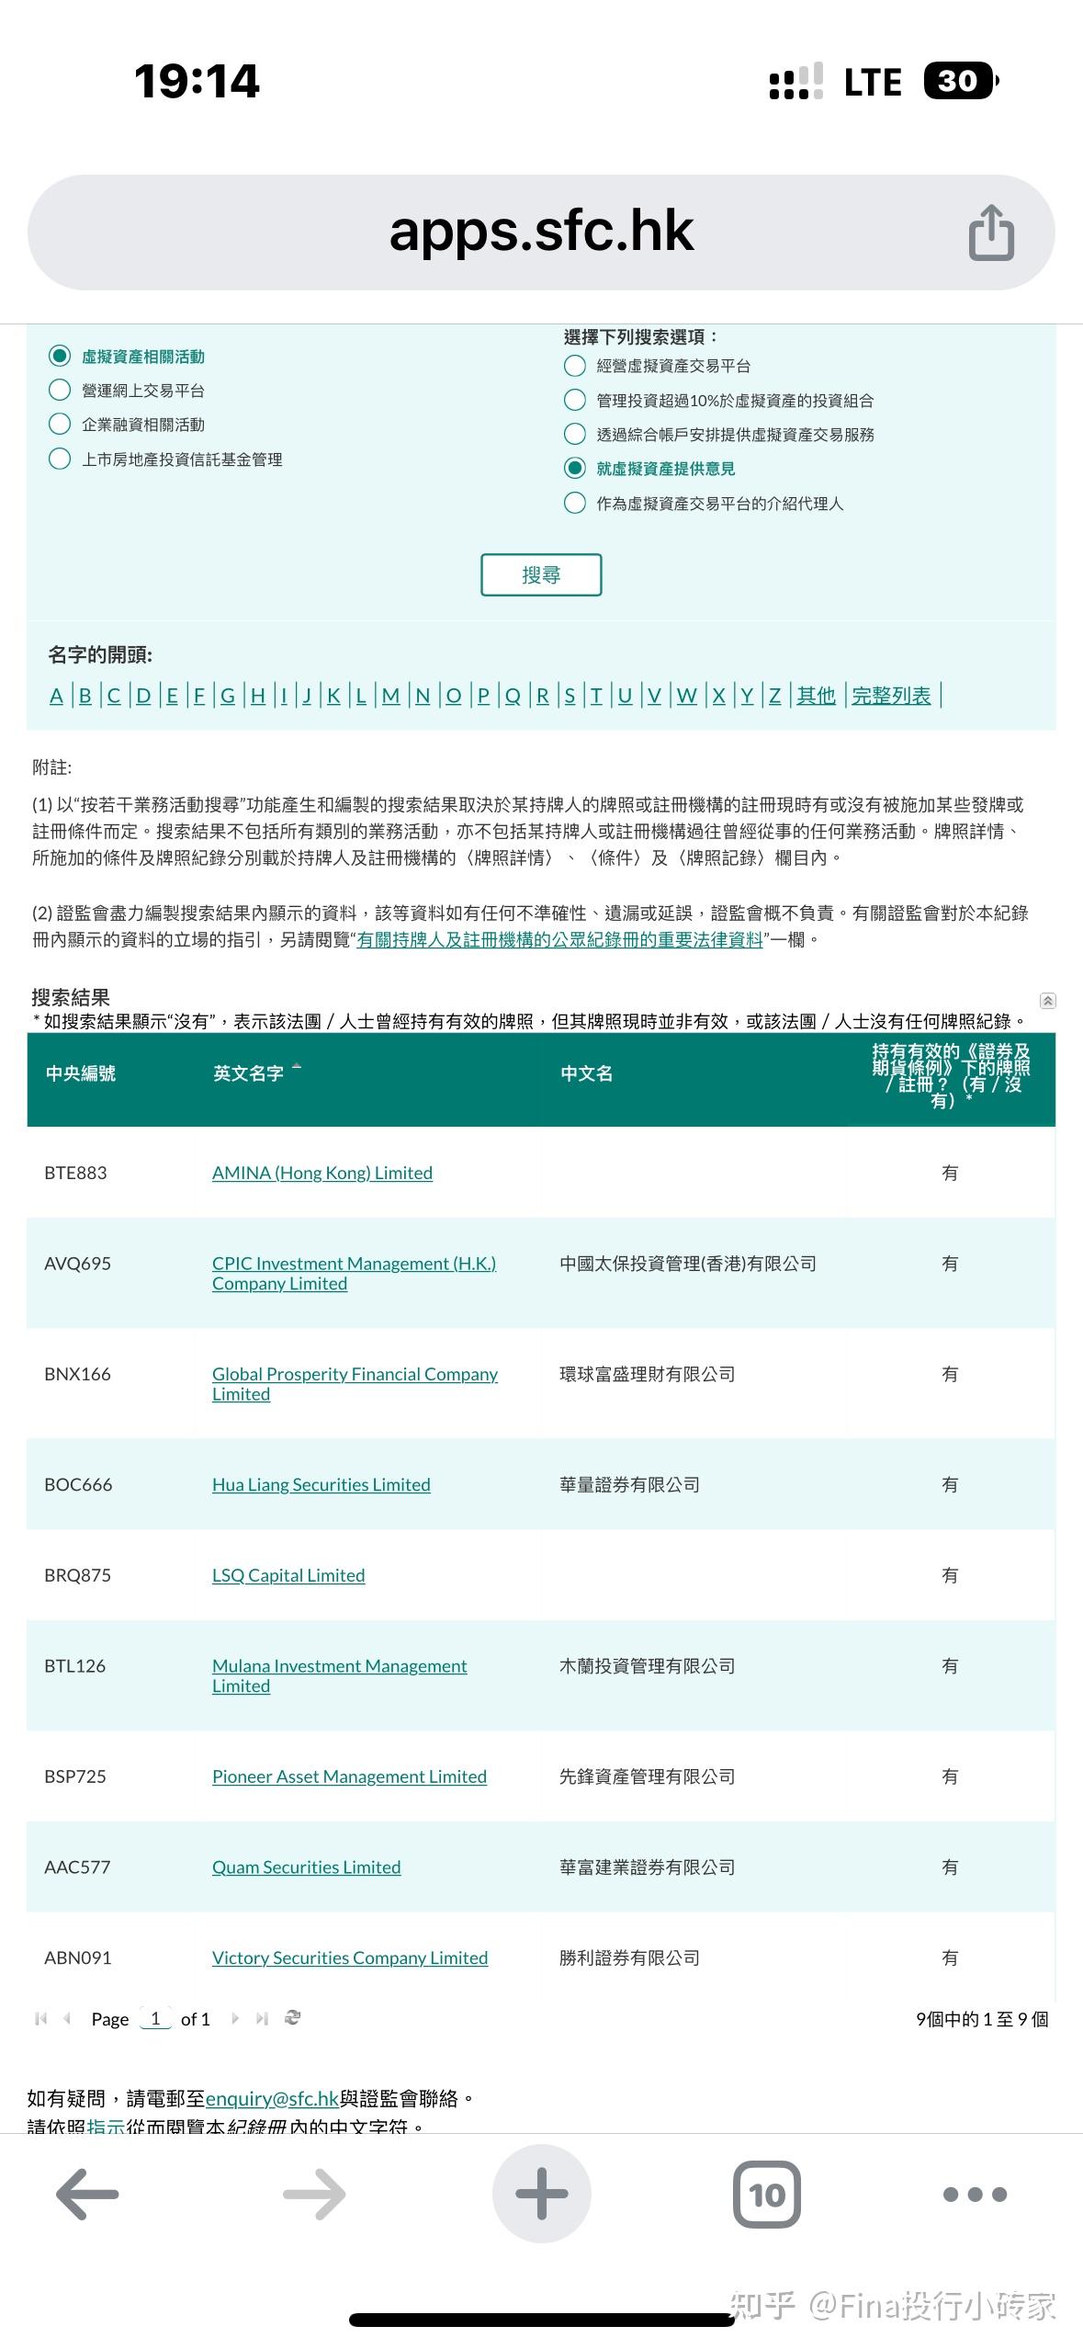Screen dimensions: 1083x2349
Task: Choose the 其他 name filter
Action: point(816,696)
